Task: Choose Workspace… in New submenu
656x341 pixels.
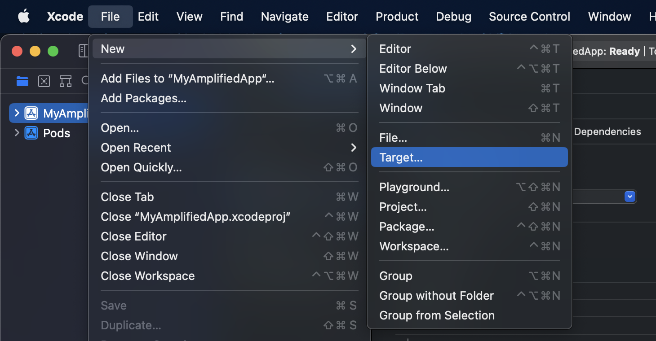Action: pyautogui.click(x=470, y=246)
